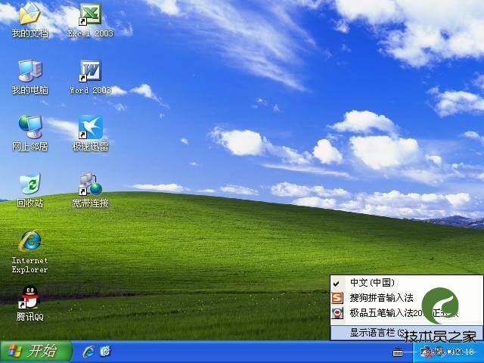The height and width of the screenshot is (363, 484).
Task: Choose 中文(中国) in the input menu
Action: [x=407, y=282]
